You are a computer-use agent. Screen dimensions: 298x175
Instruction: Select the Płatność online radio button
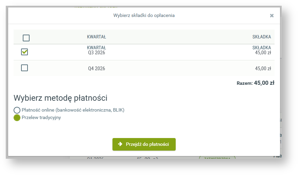(17, 110)
